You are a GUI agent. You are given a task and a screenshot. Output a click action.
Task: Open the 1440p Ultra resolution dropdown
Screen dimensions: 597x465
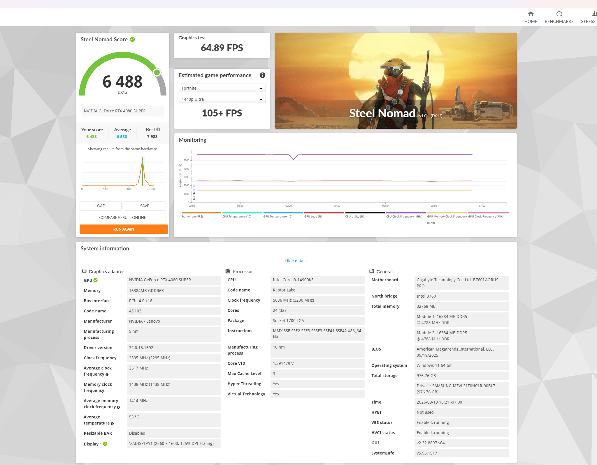coord(222,99)
